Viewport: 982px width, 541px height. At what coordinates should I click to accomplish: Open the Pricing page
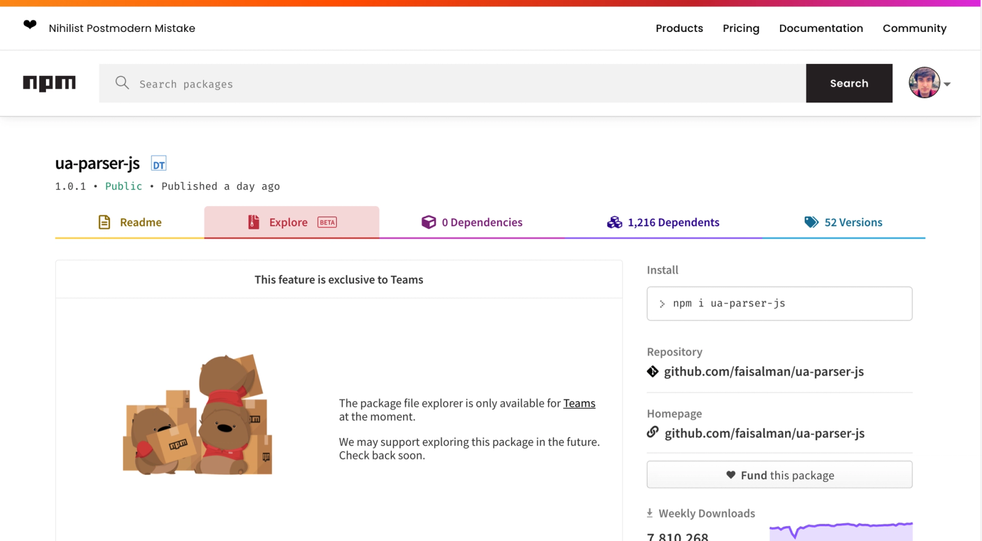coord(741,28)
